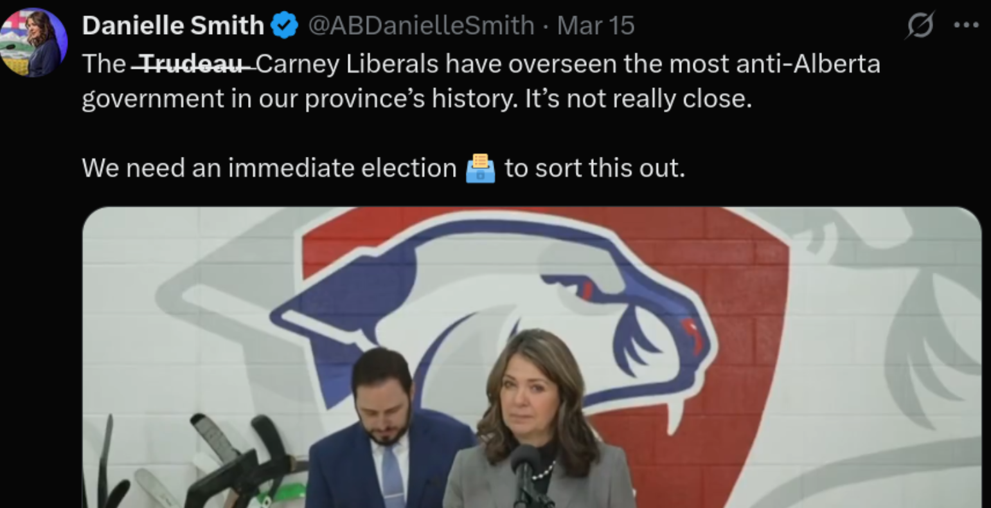Click the ballot box emoji
This screenshot has height=508, width=991.
point(481,168)
